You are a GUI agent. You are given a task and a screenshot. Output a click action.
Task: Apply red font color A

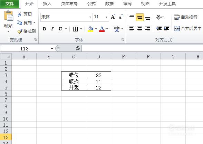click(102, 29)
